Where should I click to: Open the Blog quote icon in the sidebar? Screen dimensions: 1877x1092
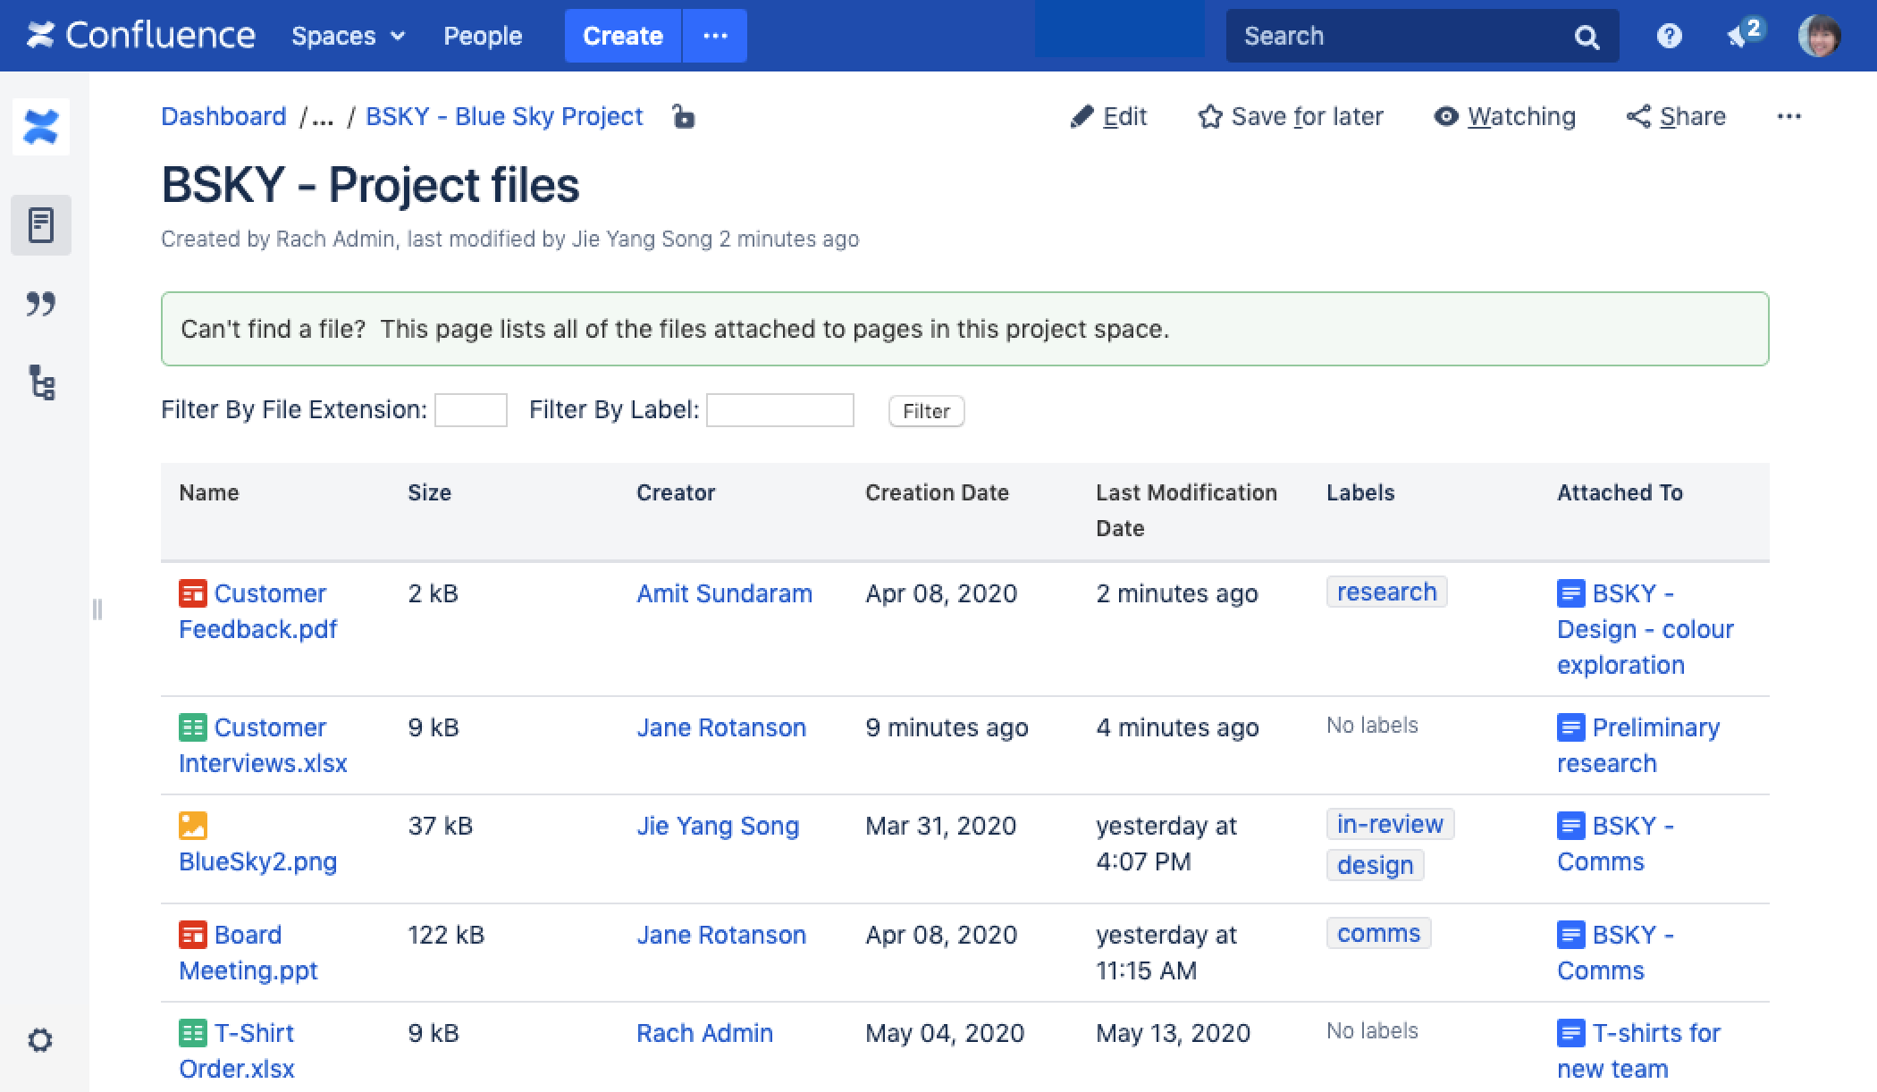41,304
